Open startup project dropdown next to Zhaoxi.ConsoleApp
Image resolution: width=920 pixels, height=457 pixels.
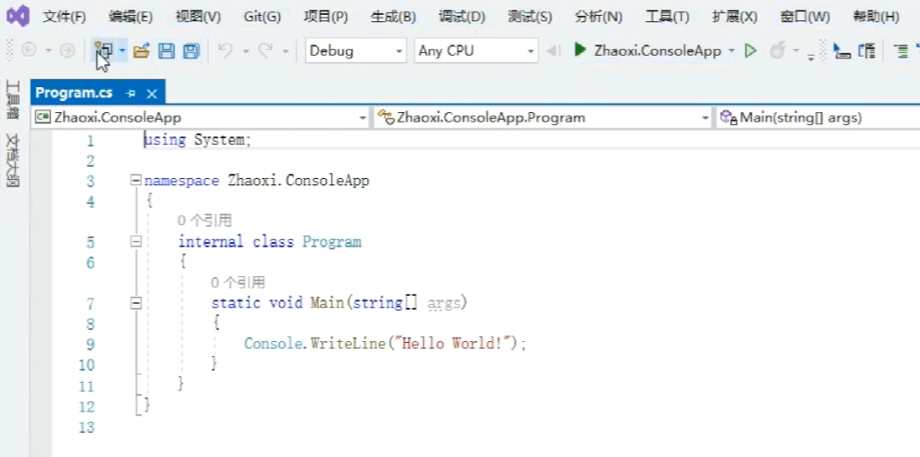click(x=732, y=51)
